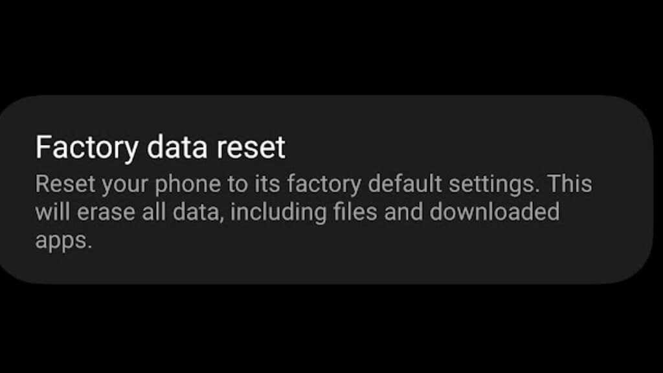This screenshot has width=663, height=373.
Task: Click the word "reset" in the heading
Action: [x=251, y=148]
